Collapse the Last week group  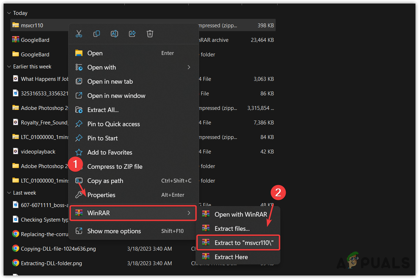point(9,192)
